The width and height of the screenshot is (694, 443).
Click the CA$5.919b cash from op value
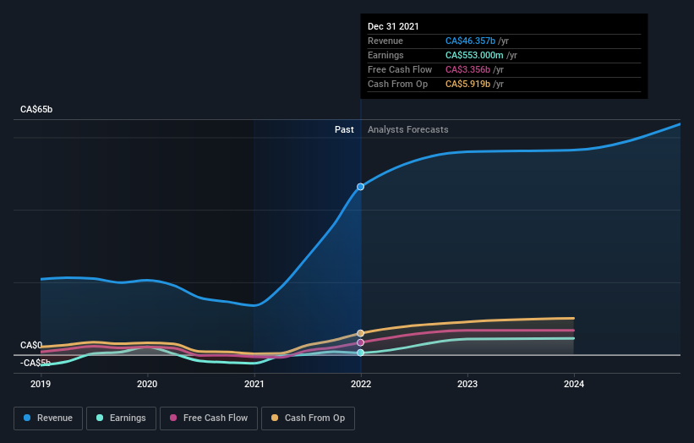[467, 84]
